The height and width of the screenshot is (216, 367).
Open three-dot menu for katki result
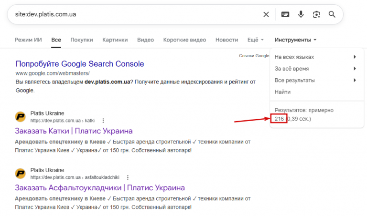pos(103,121)
